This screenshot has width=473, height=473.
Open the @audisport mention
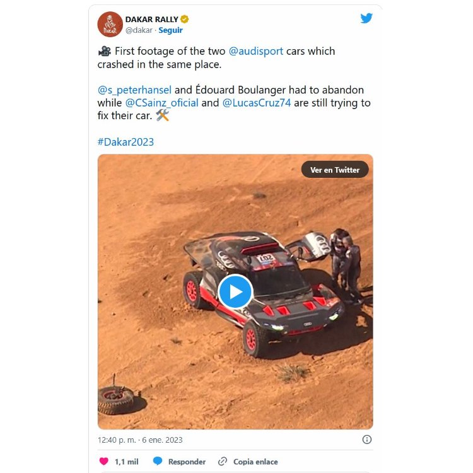click(x=256, y=51)
